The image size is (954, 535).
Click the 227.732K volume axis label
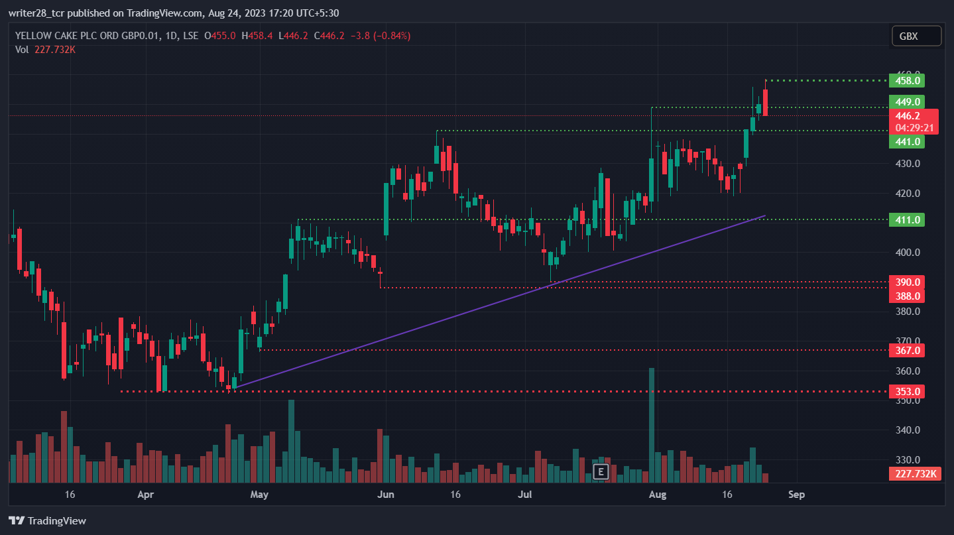point(915,473)
